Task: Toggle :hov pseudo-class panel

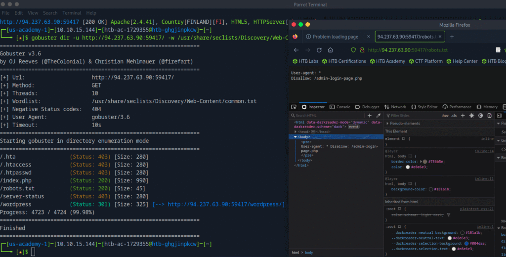Action: (445, 115)
